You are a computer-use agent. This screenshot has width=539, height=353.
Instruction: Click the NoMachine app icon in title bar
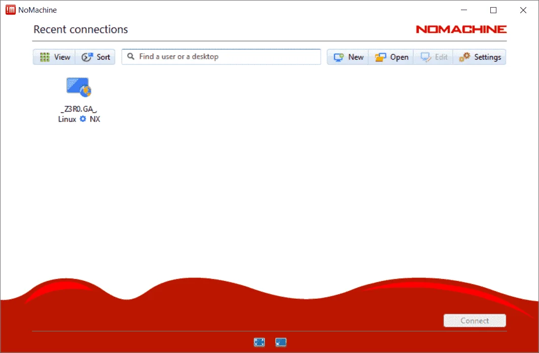[11, 10]
